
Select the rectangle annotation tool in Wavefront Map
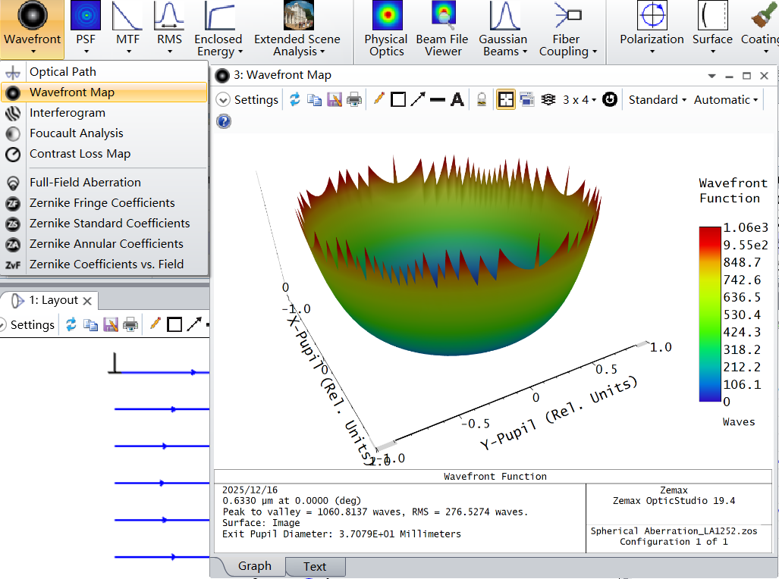click(398, 100)
